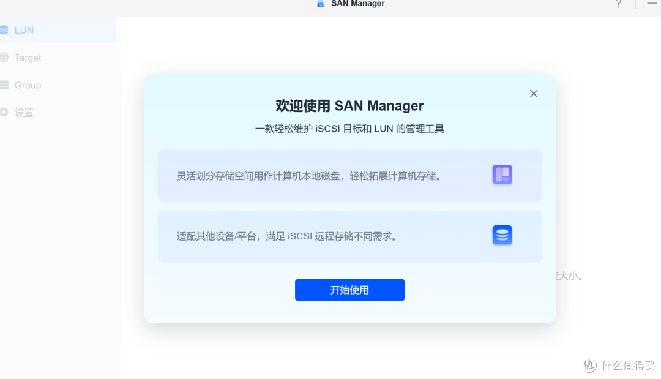Click the heading 欢迎使用 SAN Manager
Image resolution: width=661 pixels, height=379 pixels.
(x=349, y=106)
